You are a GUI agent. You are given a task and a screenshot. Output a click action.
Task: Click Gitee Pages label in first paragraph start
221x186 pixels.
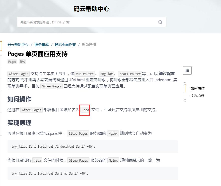[x=18, y=74]
